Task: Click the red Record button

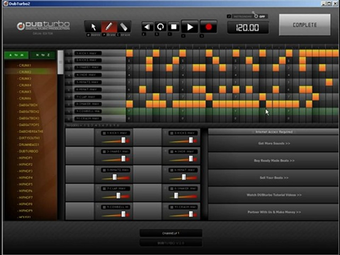Action: 208,27
